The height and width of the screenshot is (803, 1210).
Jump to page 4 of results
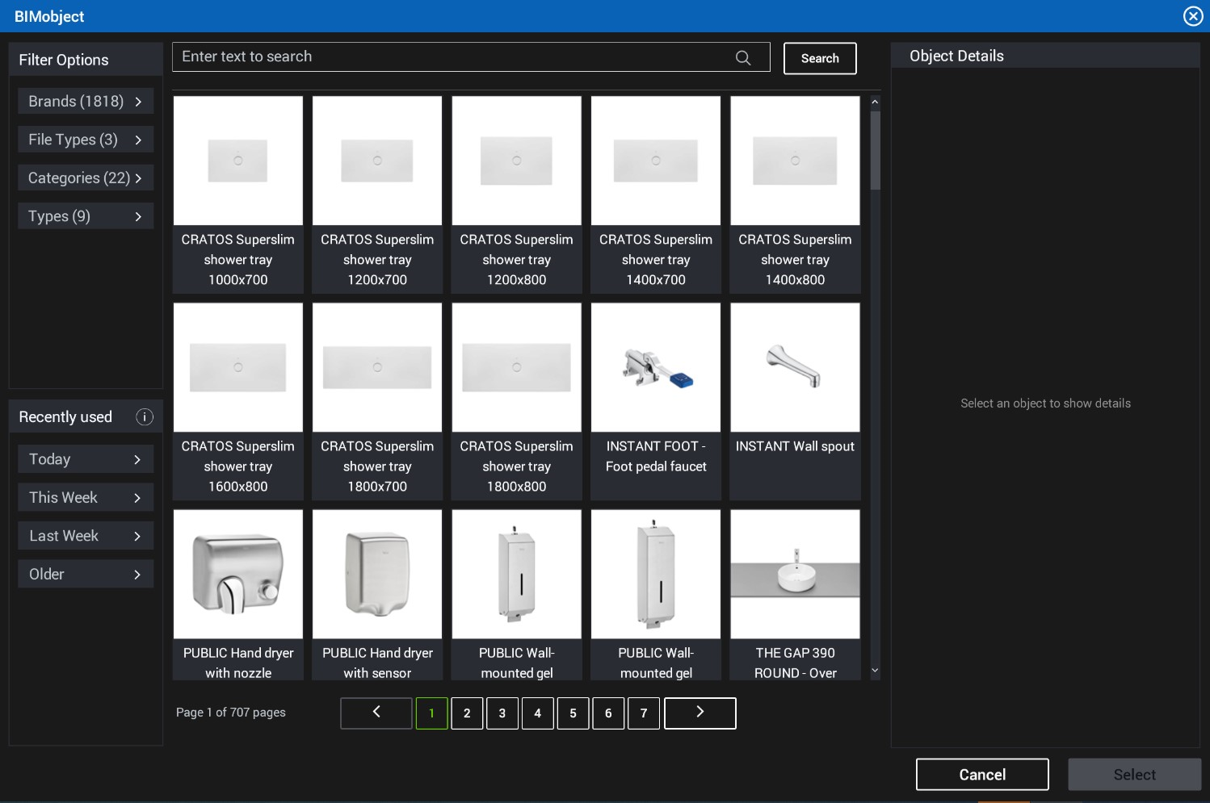pyautogui.click(x=538, y=713)
